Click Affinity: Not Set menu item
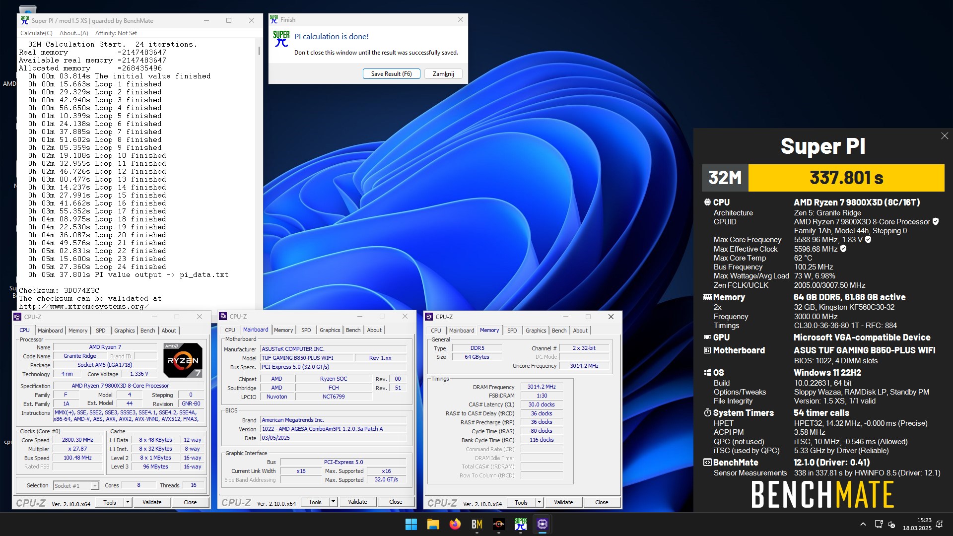953x536 pixels. pos(116,33)
